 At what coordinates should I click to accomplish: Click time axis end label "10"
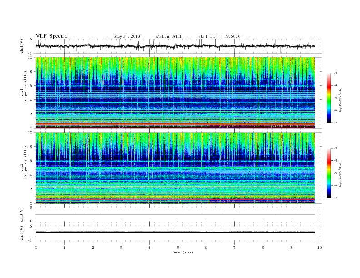(x=320, y=248)
